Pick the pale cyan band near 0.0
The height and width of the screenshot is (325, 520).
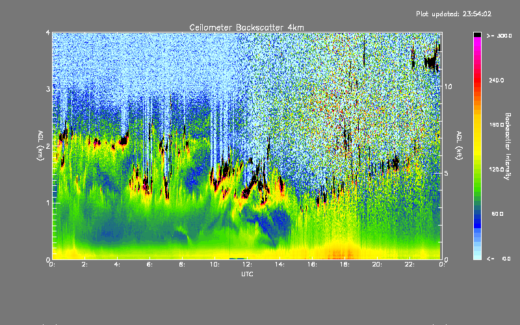click(x=477, y=255)
